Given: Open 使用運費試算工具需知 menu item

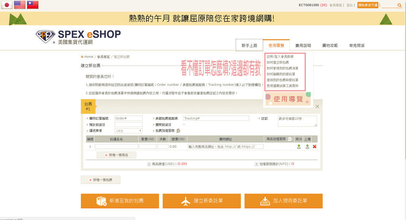Looking at the screenshot, I should [x=282, y=85].
